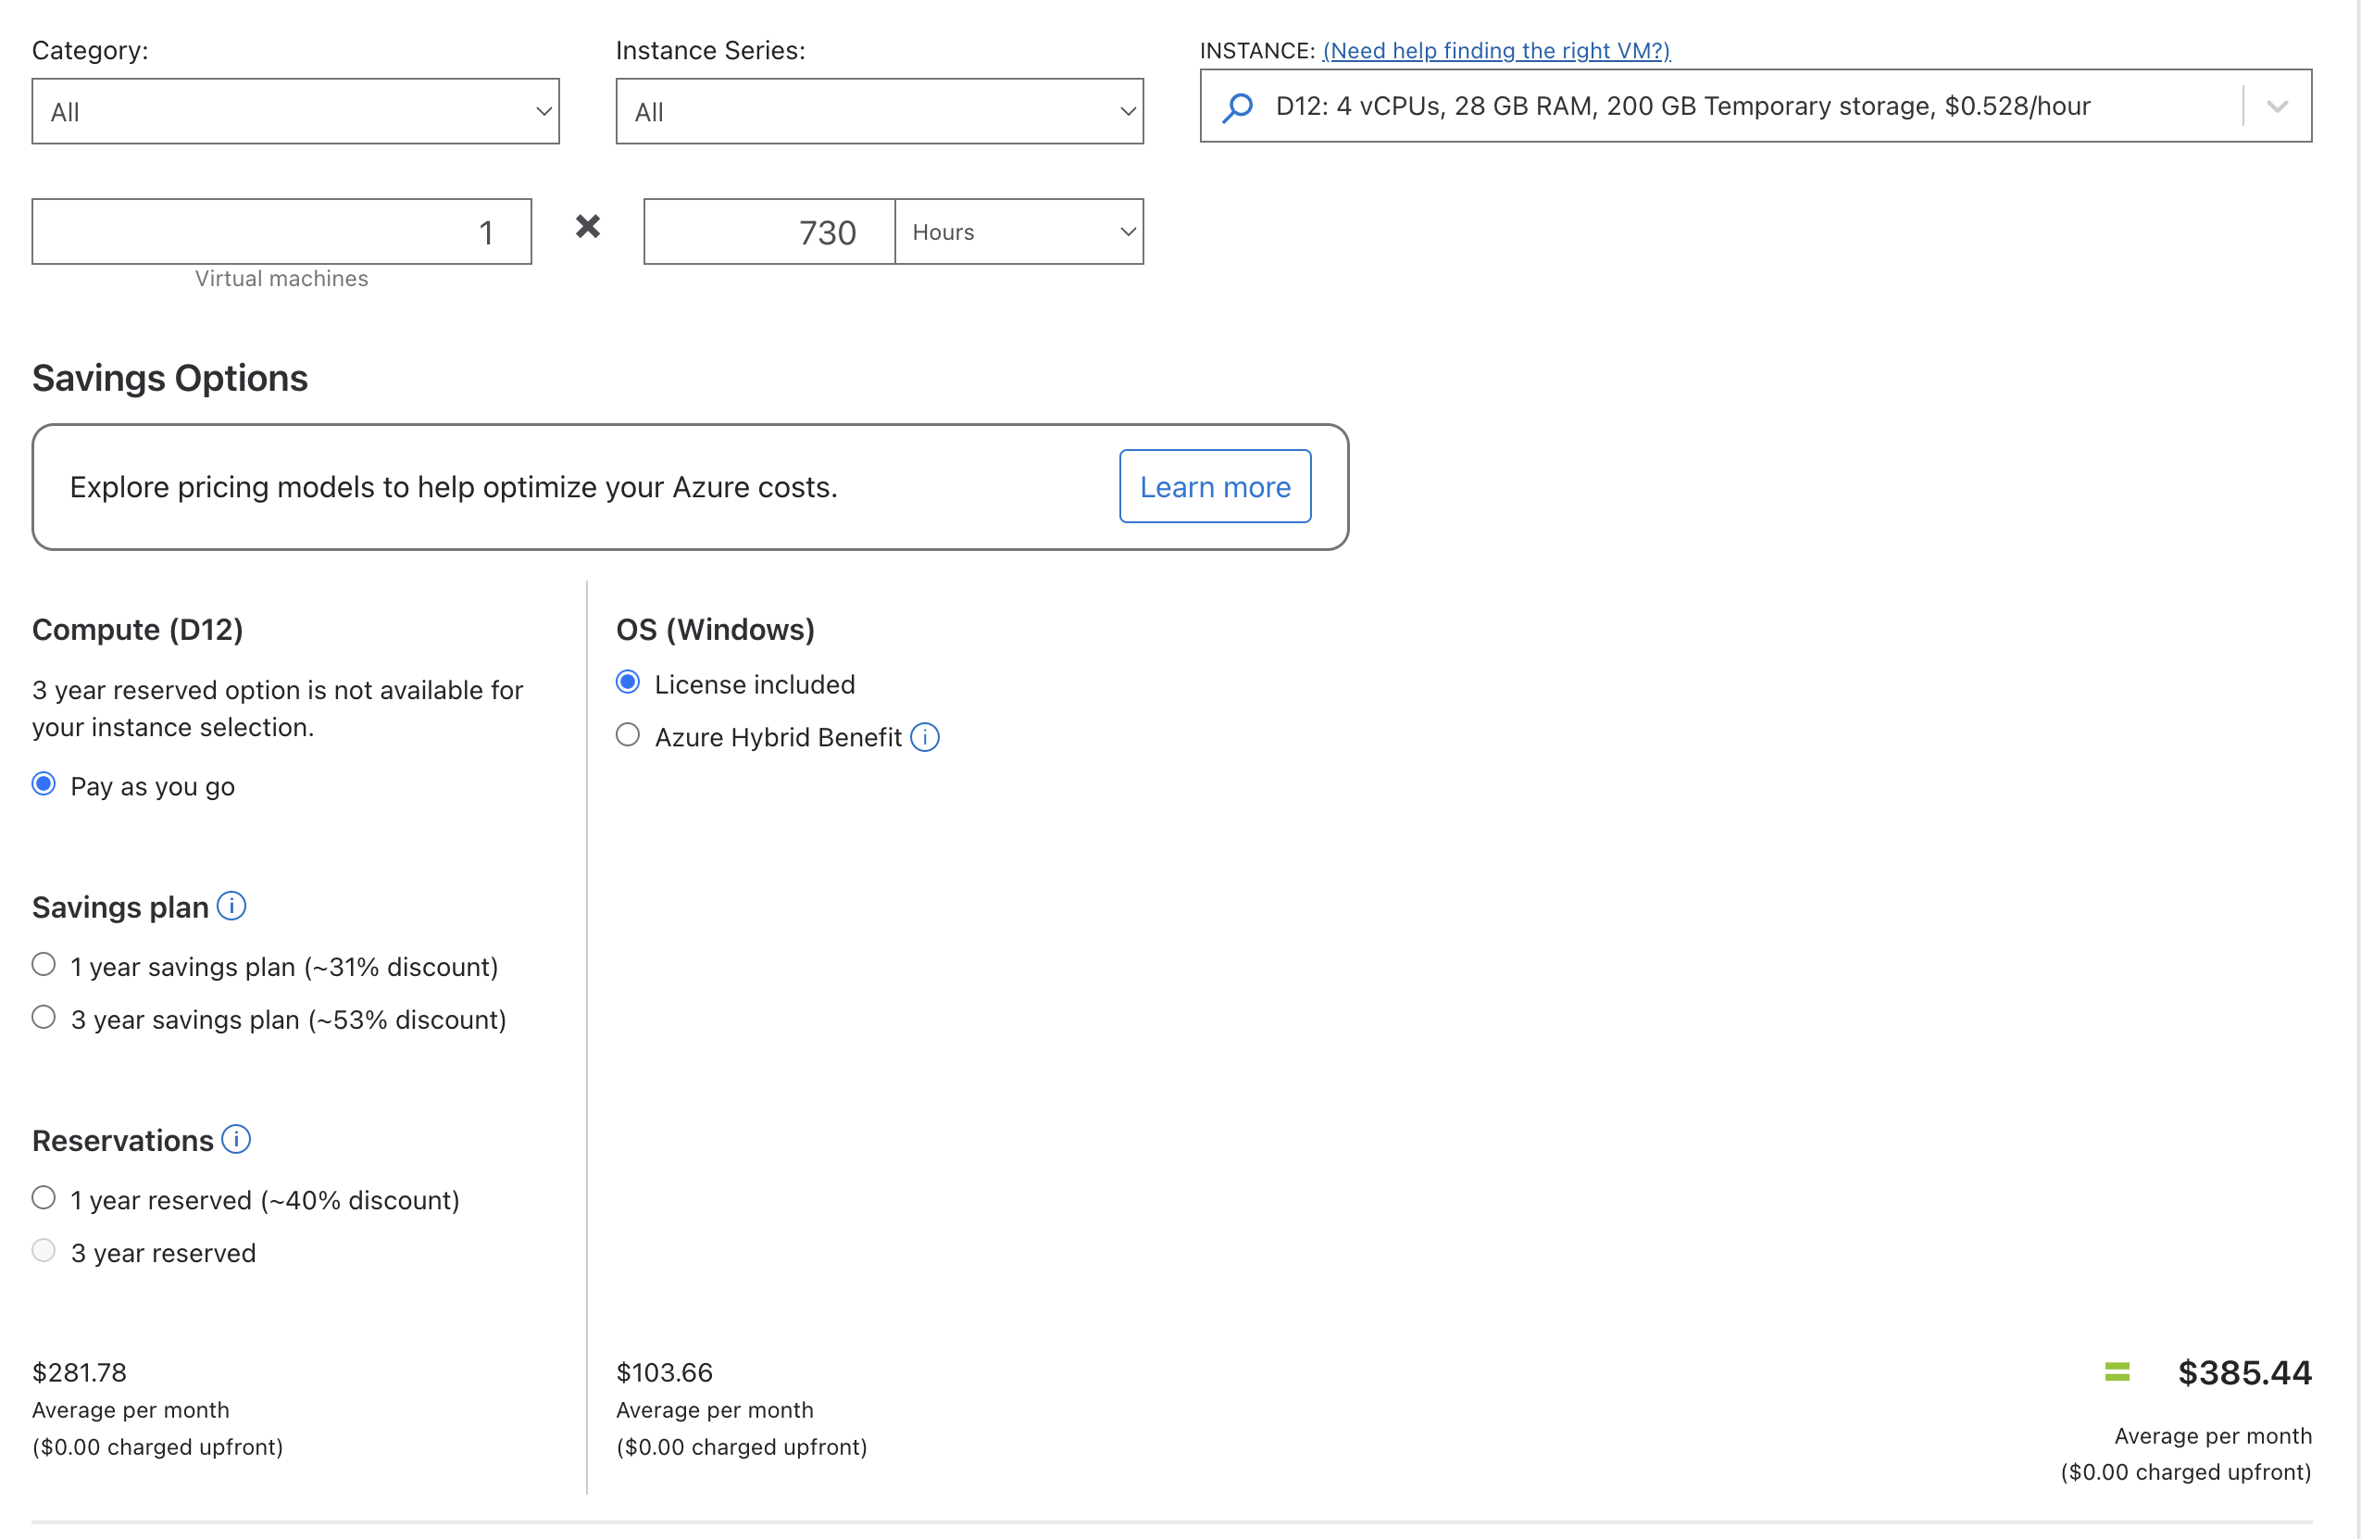Select License included radio button
This screenshot has height=1539, width=2361.
click(x=628, y=682)
